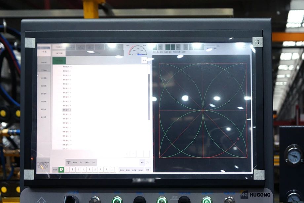Click the white button at the list's top-right corner
Viewport: 304px width, 203px height.
coord(144,60)
